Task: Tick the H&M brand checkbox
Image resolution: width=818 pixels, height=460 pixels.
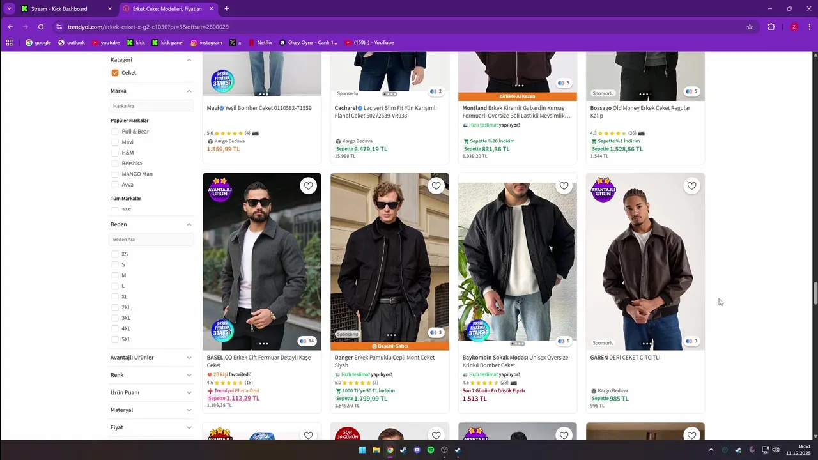Action: (x=115, y=153)
